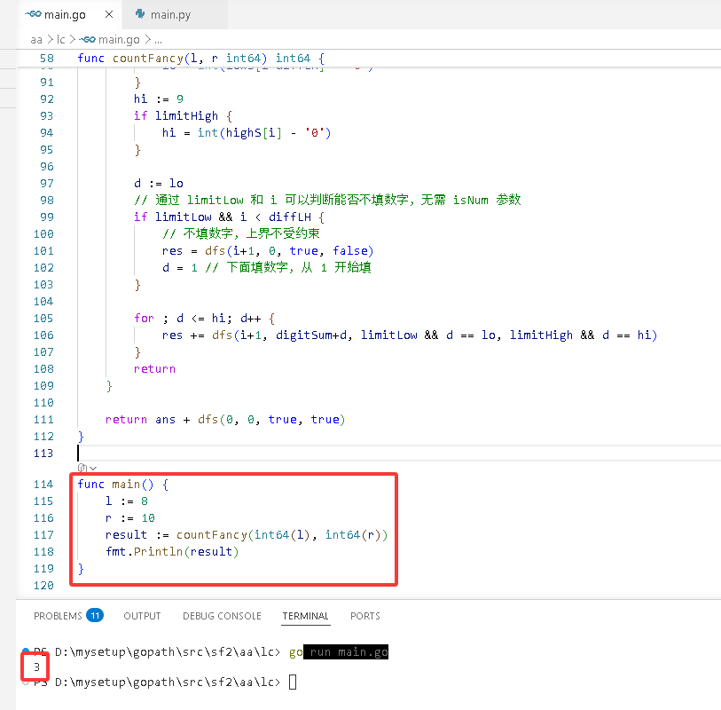Click the empty line 113 with cursor

(x=399, y=454)
